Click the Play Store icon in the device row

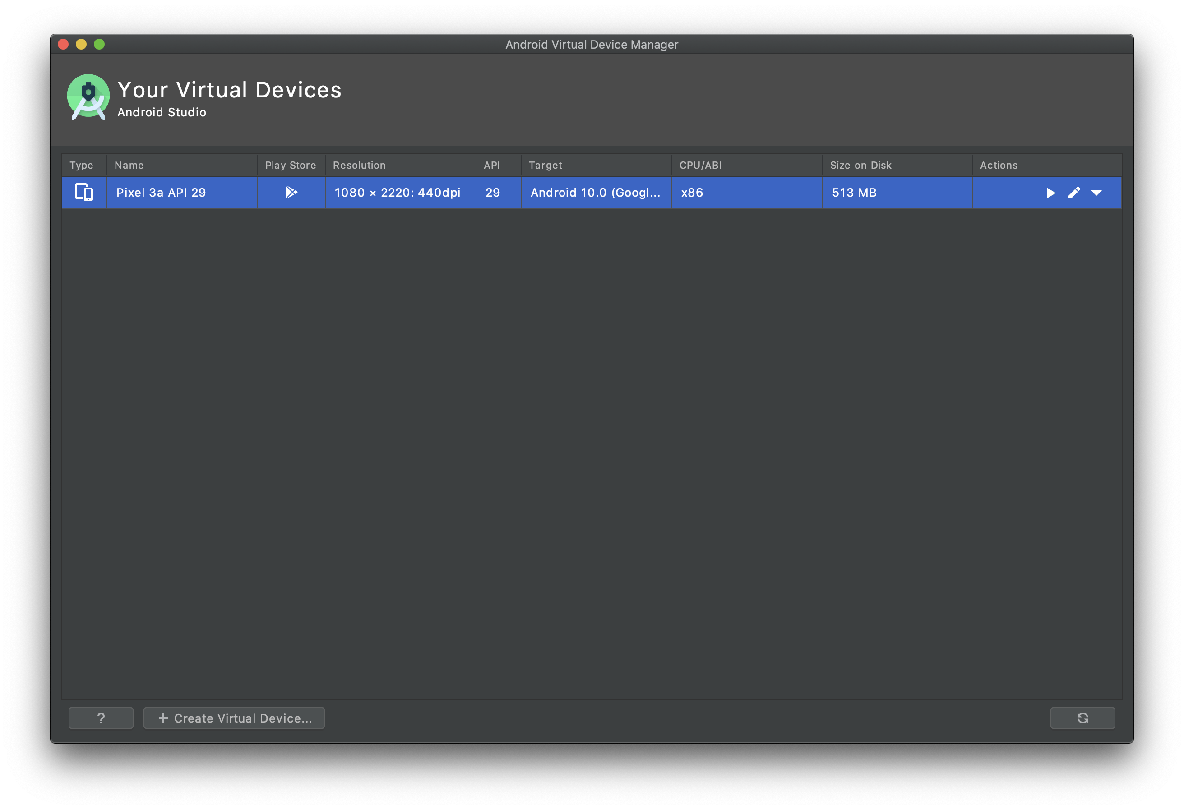pos(291,193)
